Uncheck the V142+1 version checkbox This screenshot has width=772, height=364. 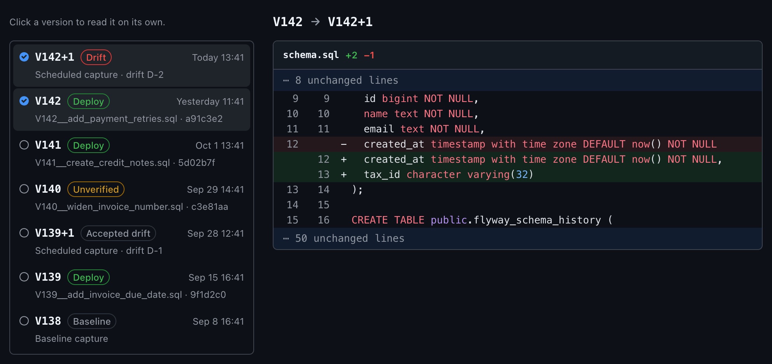click(24, 57)
